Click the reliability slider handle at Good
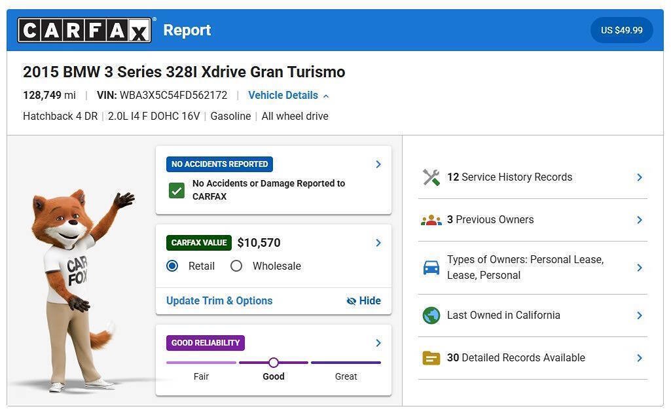671x415 pixels. 274,363
